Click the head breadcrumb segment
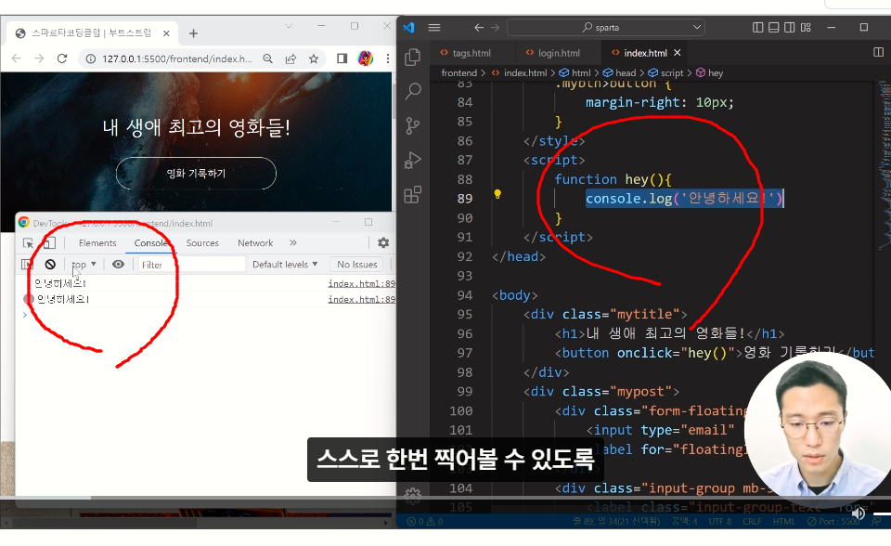The image size is (891, 546). 620,72
